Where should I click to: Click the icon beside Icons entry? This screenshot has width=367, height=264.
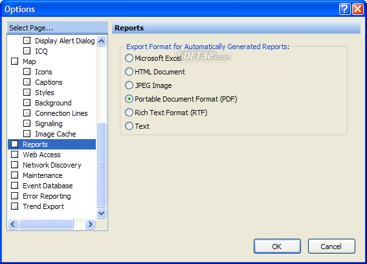27,71
